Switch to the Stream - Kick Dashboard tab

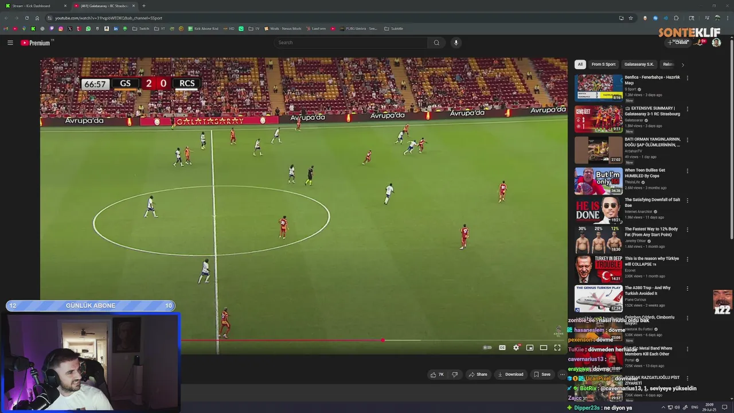pos(36,6)
